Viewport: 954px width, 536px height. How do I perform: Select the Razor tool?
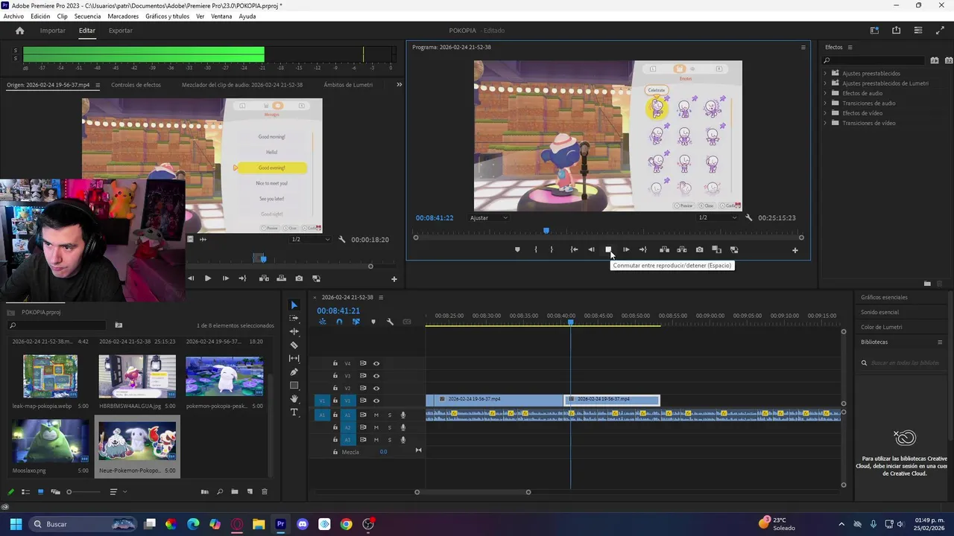click(294, 345)
